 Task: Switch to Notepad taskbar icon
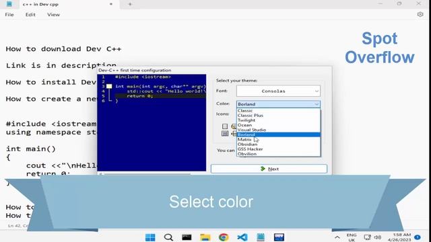tap(261, 237)
